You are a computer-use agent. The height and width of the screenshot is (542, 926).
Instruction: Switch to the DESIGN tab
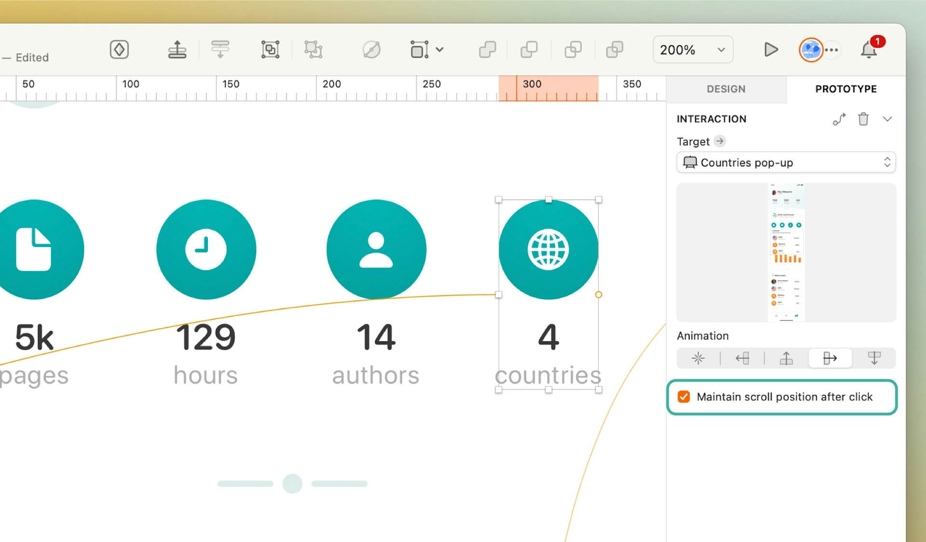click(726, 89)
